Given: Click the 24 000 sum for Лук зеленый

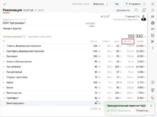Looking at the screenshot, I should (x=141, y=67).
